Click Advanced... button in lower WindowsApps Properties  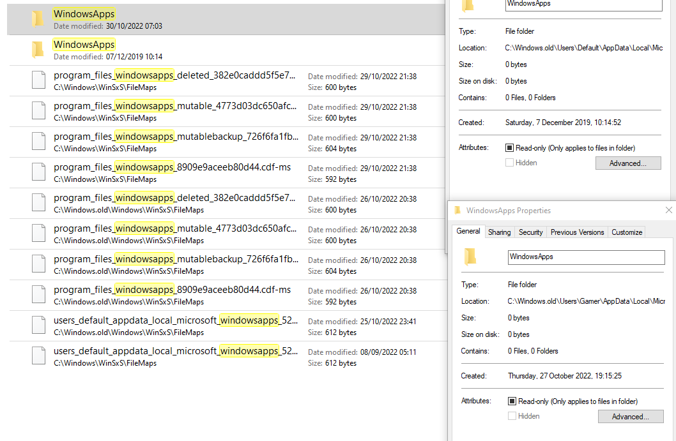[631, 417]
